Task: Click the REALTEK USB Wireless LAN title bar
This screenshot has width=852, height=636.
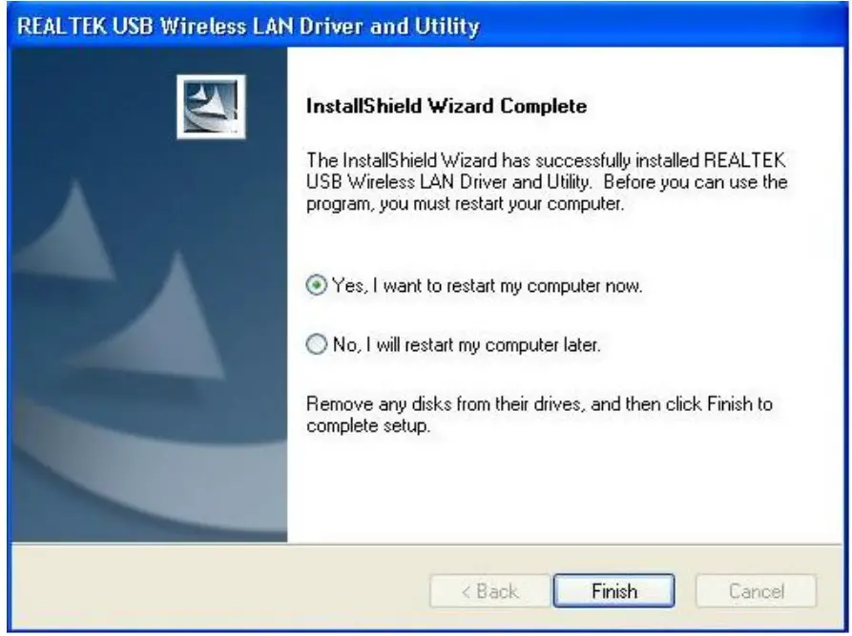Action: pyautogui.click(x=426, y=26)
